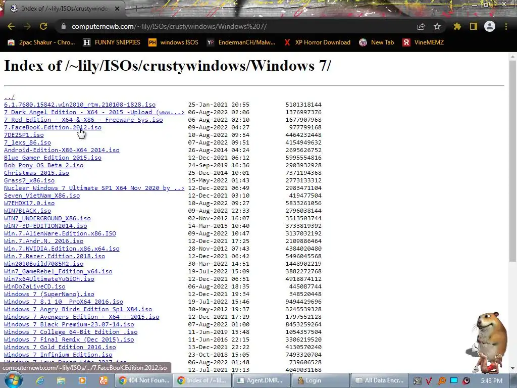Open the W7EHDX17.0.iso link
Image resolution: width=517 pixels, height=388 pixels.
[x=29, y=203]
